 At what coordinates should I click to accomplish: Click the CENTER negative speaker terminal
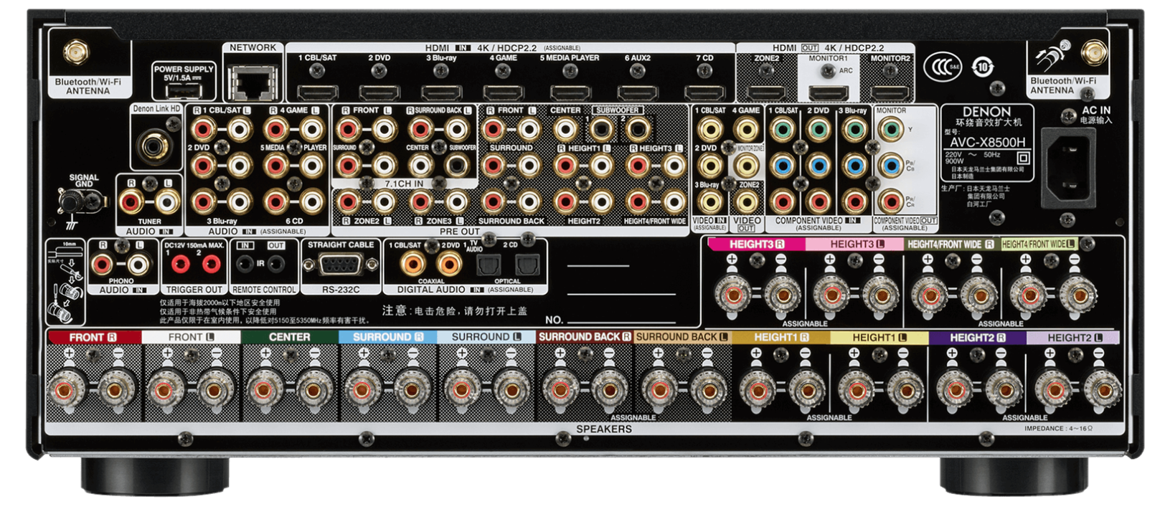tap(313, 389)
